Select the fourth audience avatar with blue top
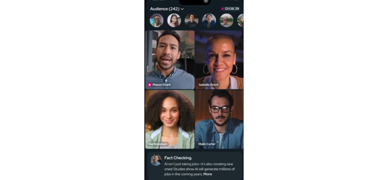388x180 pixels. pos(209,20)
